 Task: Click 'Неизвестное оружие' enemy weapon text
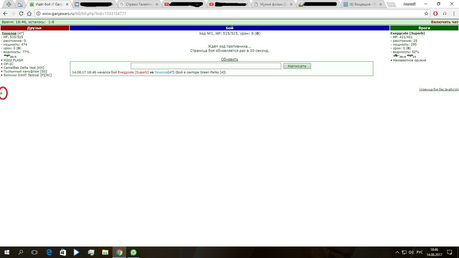(410, 60)
